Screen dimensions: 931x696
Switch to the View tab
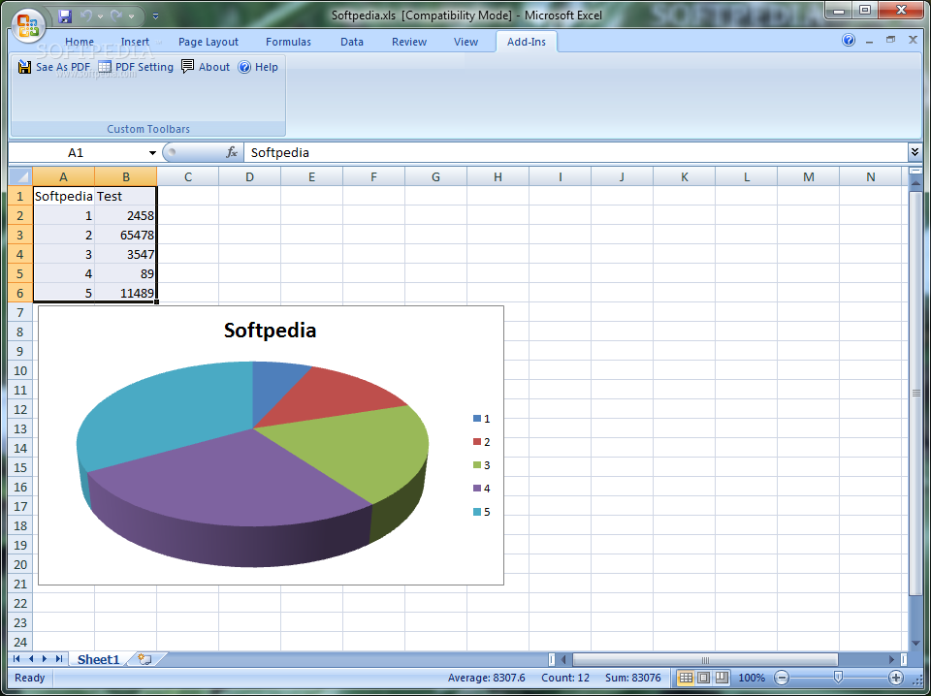click(466, 42)
